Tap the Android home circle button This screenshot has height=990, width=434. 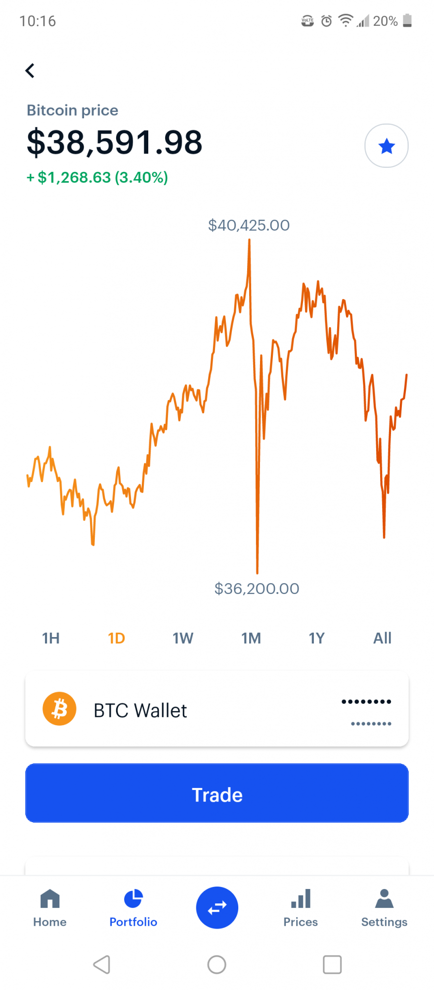(x=217, y=964)
